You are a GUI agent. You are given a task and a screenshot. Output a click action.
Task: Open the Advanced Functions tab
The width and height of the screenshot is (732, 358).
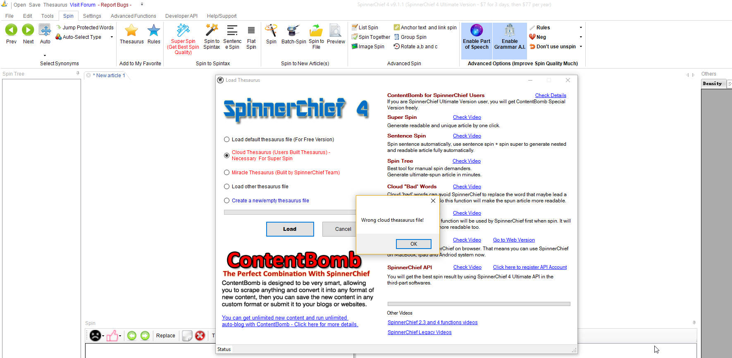pos(133,16)
